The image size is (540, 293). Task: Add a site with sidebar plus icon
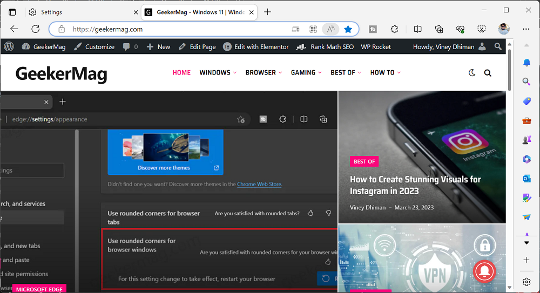click(x=526, y=260)
